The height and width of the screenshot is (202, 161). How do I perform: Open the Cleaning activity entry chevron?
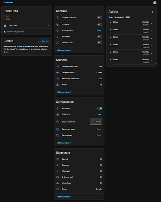click(151, 61)
